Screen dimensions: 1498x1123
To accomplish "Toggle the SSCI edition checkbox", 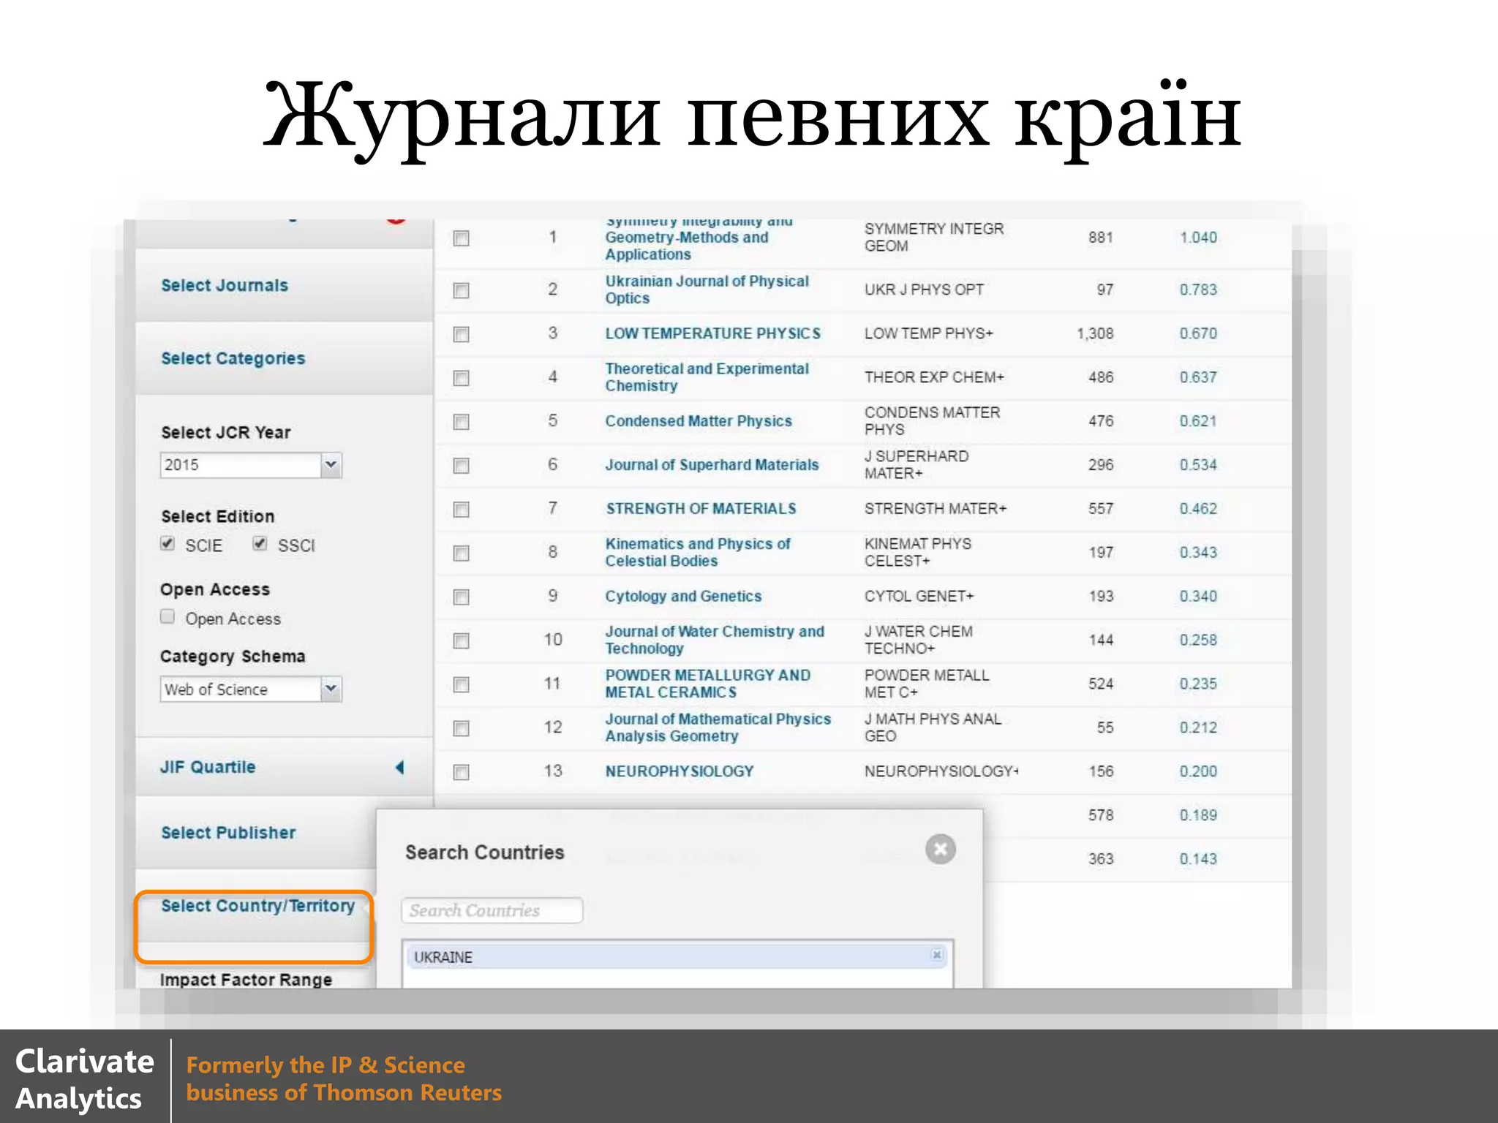I will (x=260, y=543).
